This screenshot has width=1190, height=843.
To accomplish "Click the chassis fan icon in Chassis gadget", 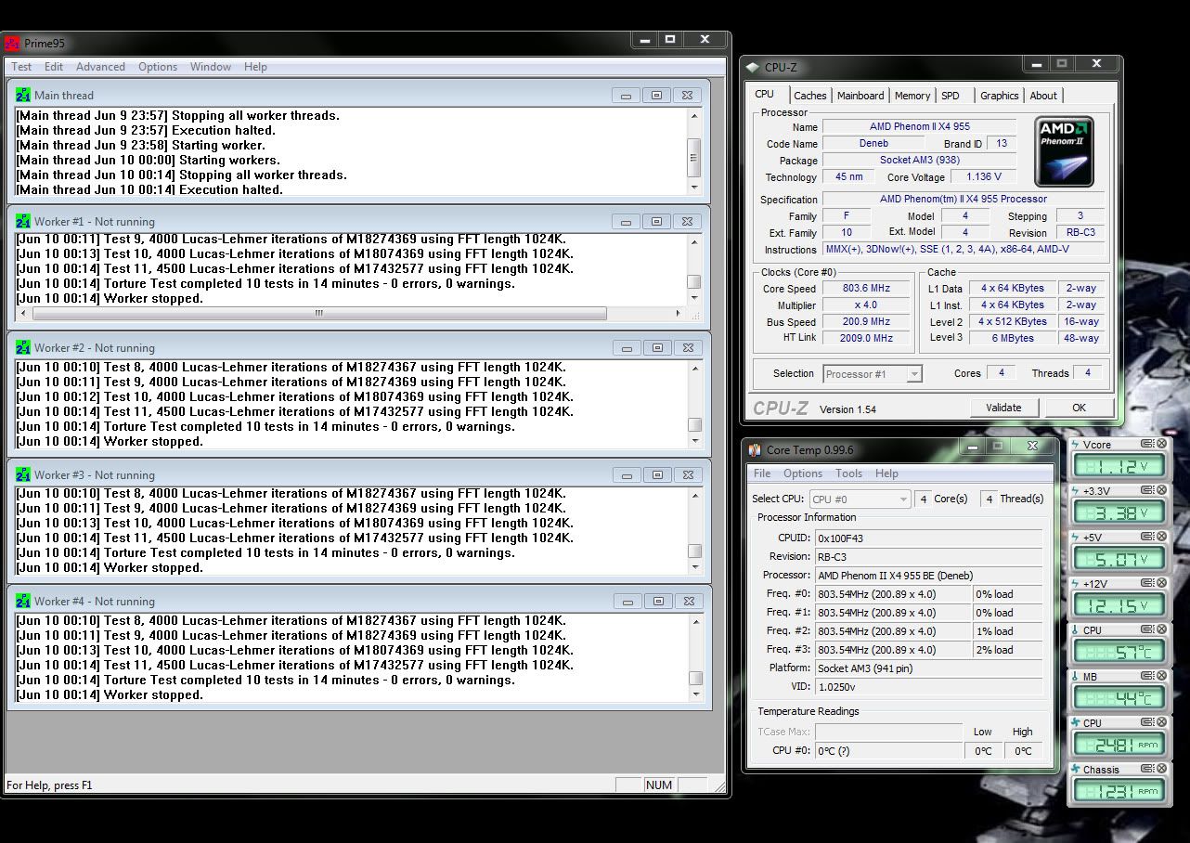I will 1076,769.
